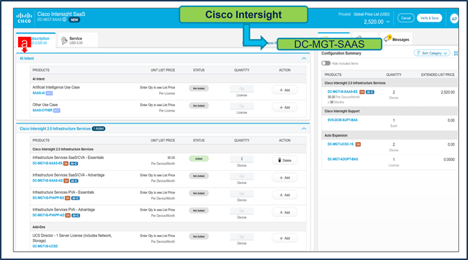This screenshot has height=260, width=468.
Task: Click the 2,520.00 extended list price
Action: pyautogui.click(x=447, y=92)
